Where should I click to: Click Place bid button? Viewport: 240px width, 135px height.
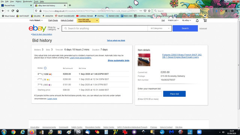(174, 94)
